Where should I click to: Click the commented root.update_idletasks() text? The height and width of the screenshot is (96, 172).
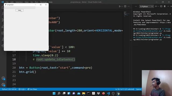pos(56,59)
